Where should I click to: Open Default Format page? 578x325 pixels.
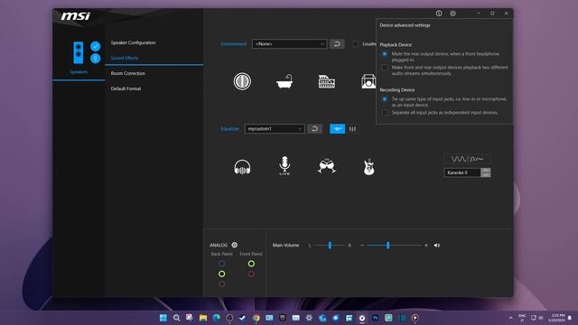(x=126, y=88)
